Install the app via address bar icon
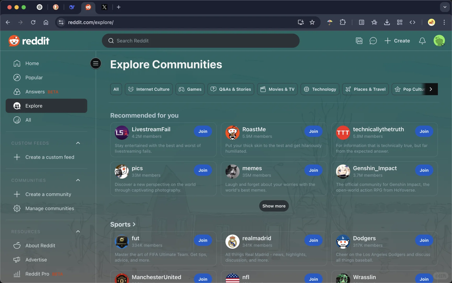Screen dimensions: 452x283 [301, 22]
